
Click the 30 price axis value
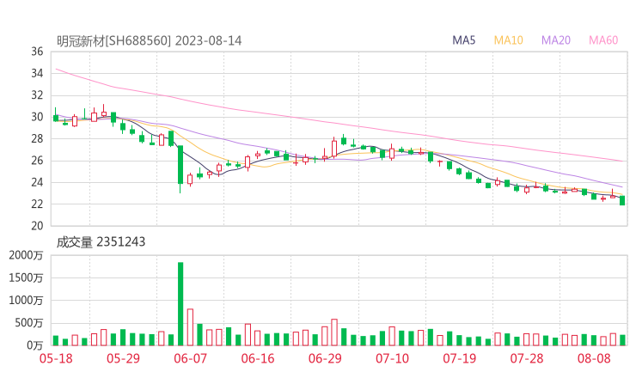pos(37,117)
